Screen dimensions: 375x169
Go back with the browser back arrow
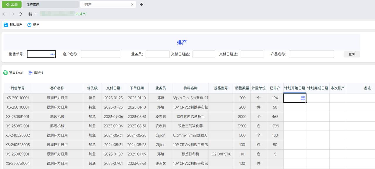(5, 14)
